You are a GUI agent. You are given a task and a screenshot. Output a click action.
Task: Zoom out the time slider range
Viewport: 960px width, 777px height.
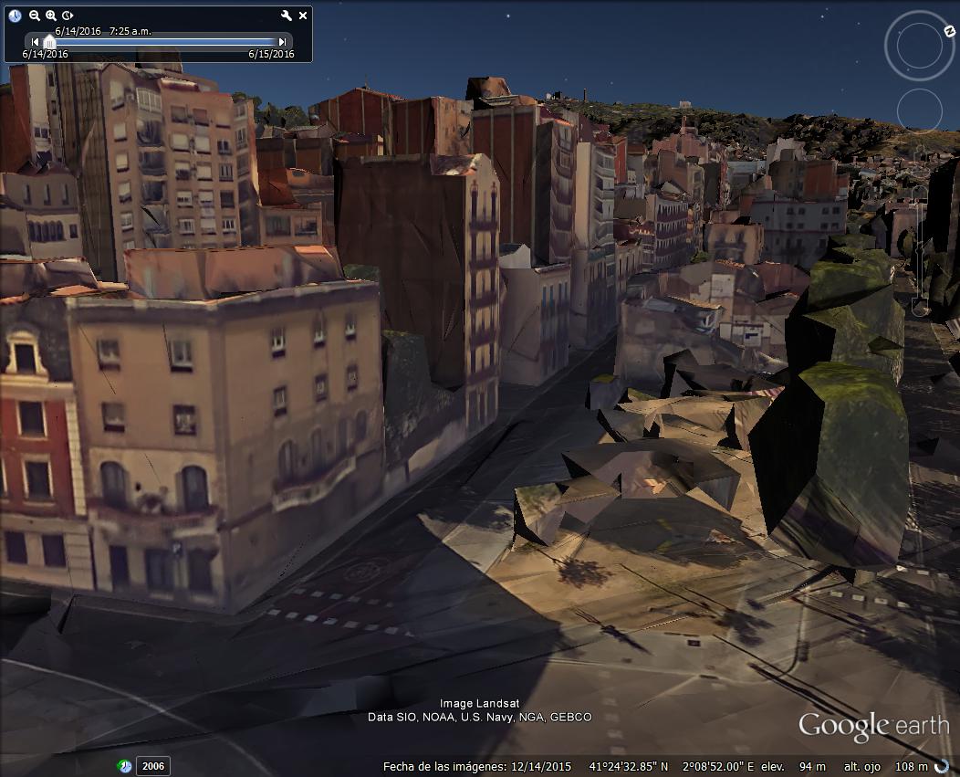(35, 16)
